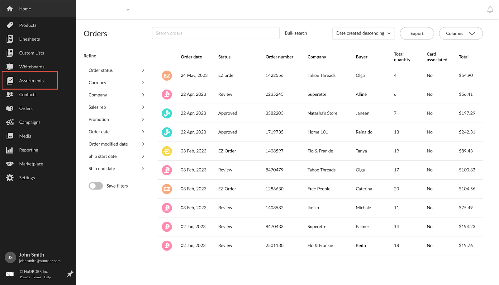Click the pin sidebar icon
The height and width of the screenshot is (285, 499).
coord(70,274)
